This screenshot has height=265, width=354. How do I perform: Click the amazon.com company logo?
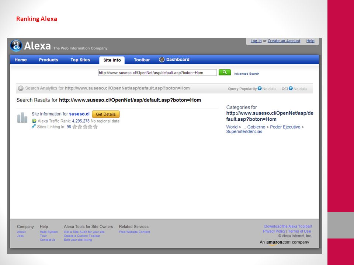284,242
